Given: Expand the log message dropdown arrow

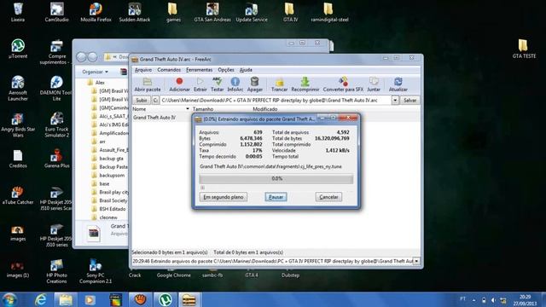Looking at the screenshot, I should pos(416,261).
